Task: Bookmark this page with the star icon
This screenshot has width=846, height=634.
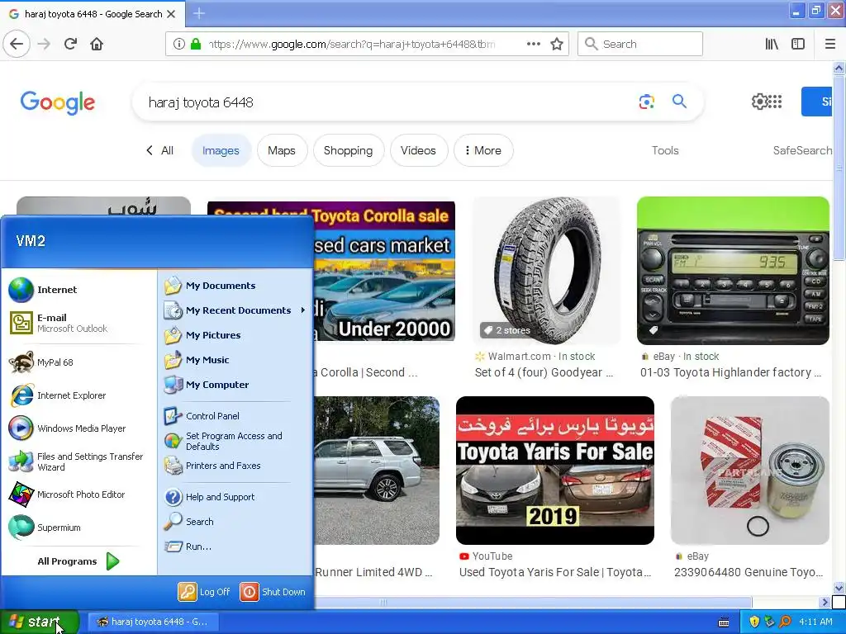Action: point(557,45)
